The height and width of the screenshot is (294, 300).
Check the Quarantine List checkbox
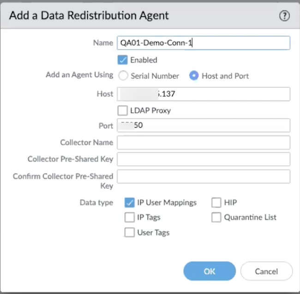coord(216,217)
